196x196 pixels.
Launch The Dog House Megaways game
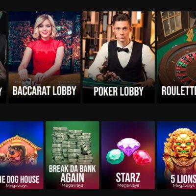22,155
